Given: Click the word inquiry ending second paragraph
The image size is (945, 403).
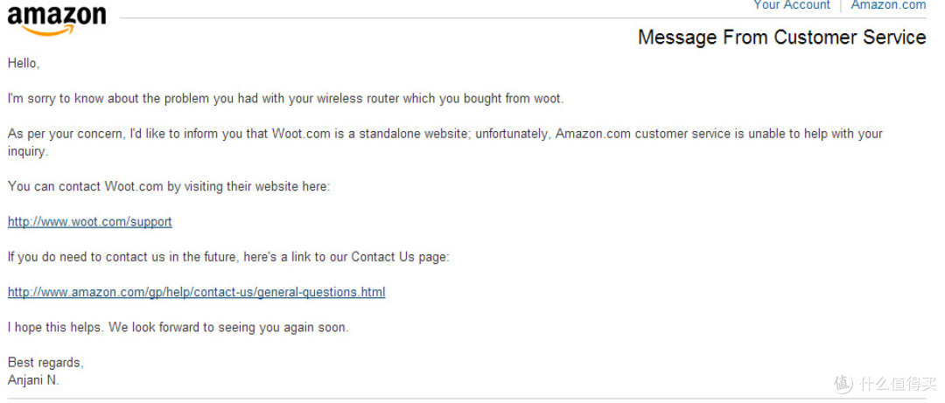Looking at the screenshot, I should point(28,152).
